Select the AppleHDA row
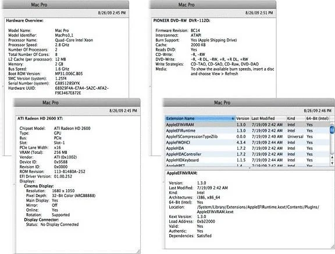 tap(247, 149)
